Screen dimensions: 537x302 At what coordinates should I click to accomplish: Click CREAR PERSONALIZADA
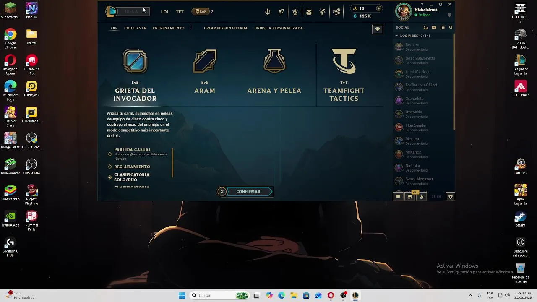coord(226,28)
